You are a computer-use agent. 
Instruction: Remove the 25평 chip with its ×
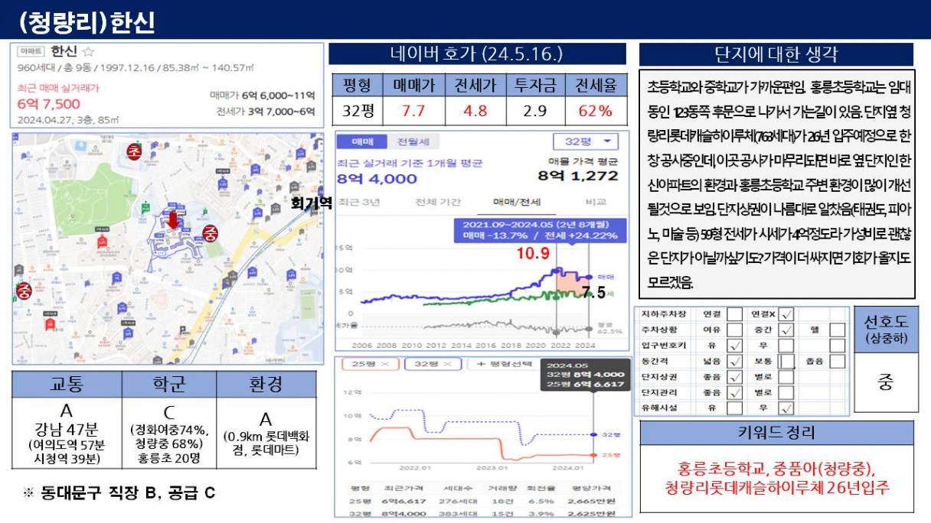(x=384, y=365)
